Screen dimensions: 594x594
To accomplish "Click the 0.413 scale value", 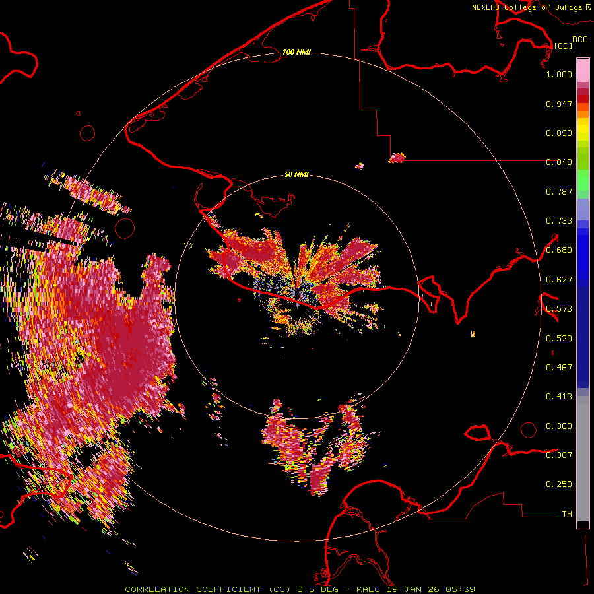I will (559, 397).
